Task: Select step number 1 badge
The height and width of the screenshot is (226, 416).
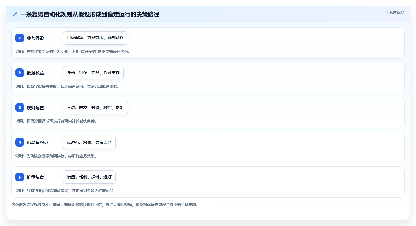Action: click(x=20, y=38)
